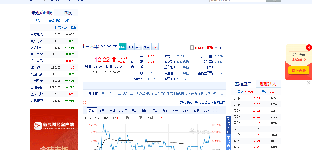Click the 卖⑤ ask price 12.27
This screenshot has height=150, width=312.
pos(256,98)
